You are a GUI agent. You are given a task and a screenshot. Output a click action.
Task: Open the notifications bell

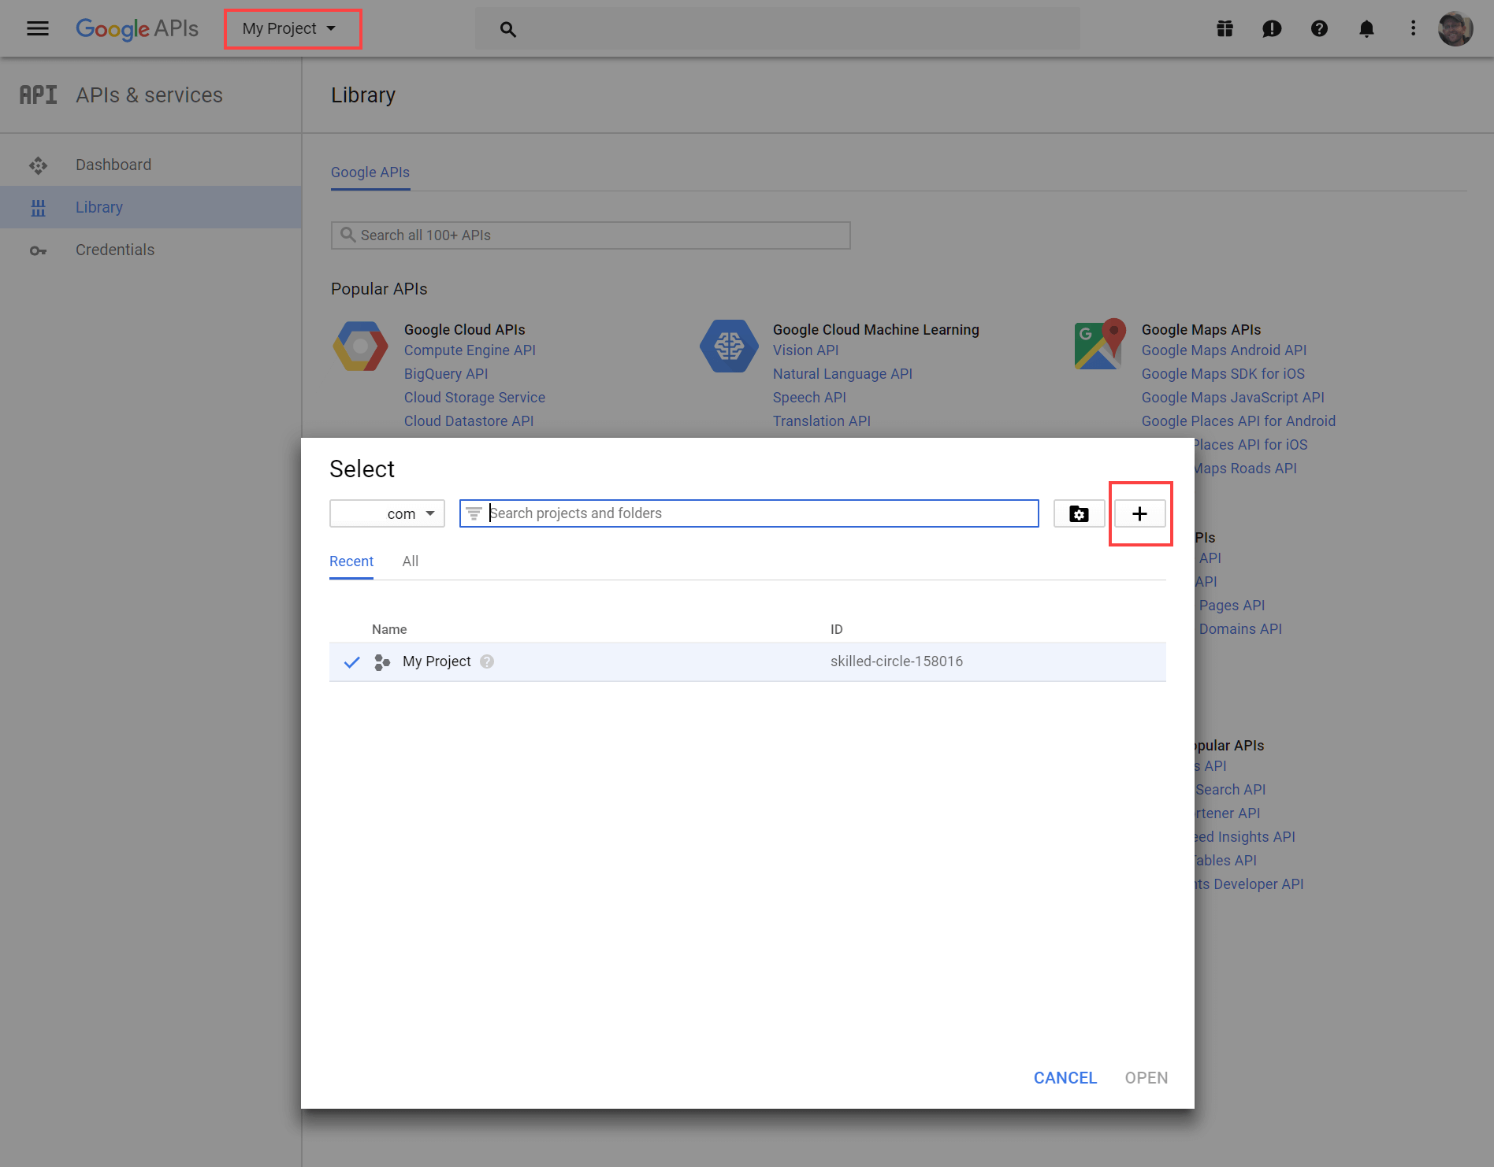pyautogui.click(x=1366, y=29)
